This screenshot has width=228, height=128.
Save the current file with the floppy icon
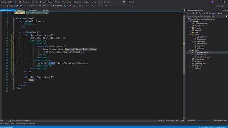click(x=14, y=6)
